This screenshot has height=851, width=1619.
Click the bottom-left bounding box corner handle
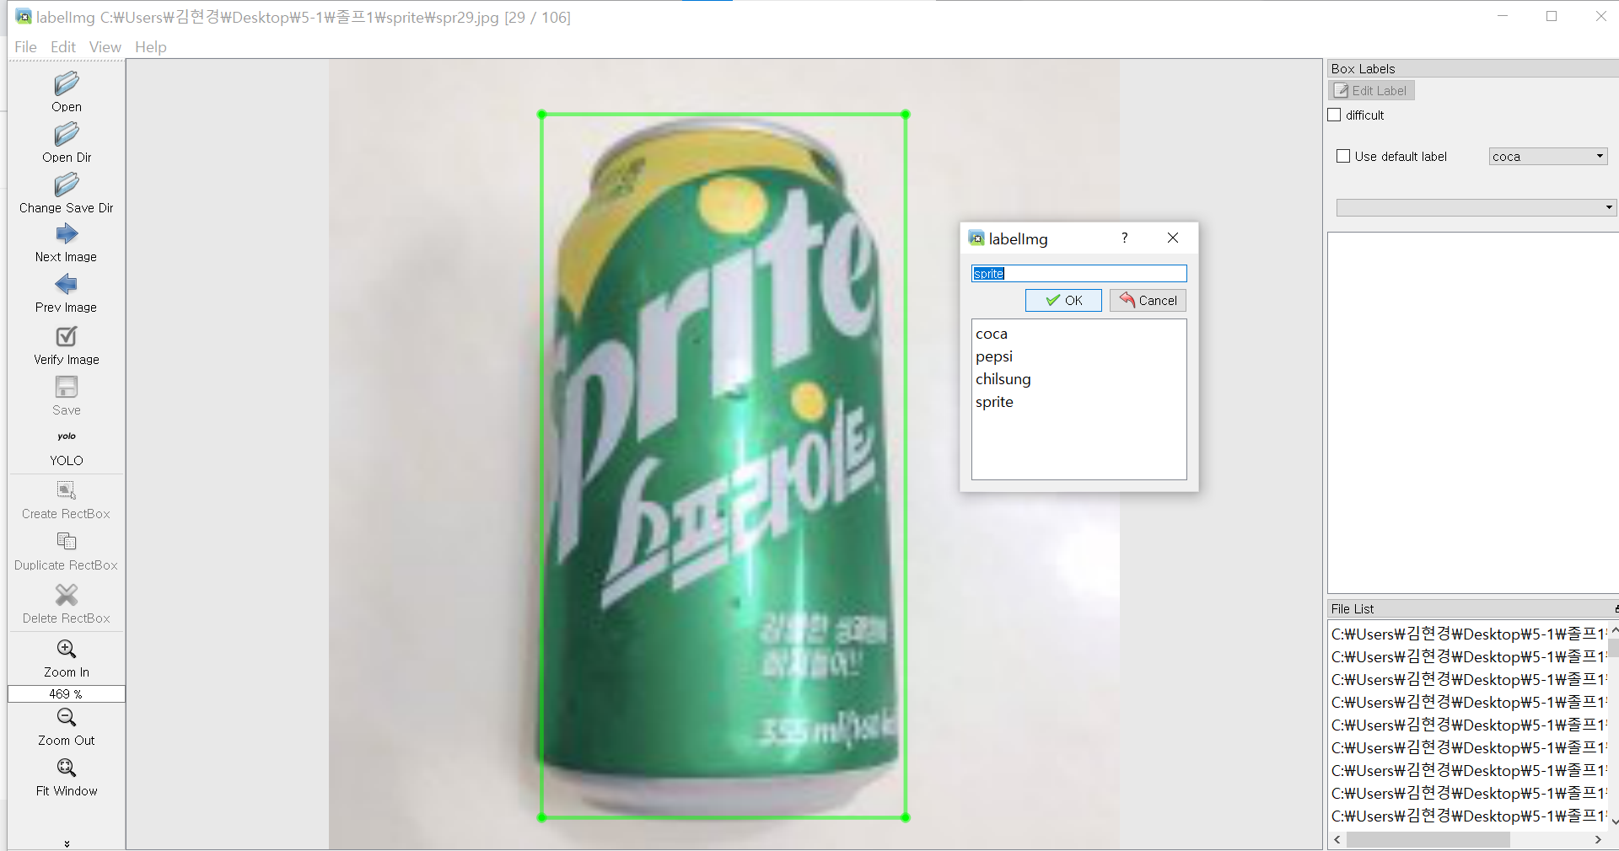tap(542, 817)
